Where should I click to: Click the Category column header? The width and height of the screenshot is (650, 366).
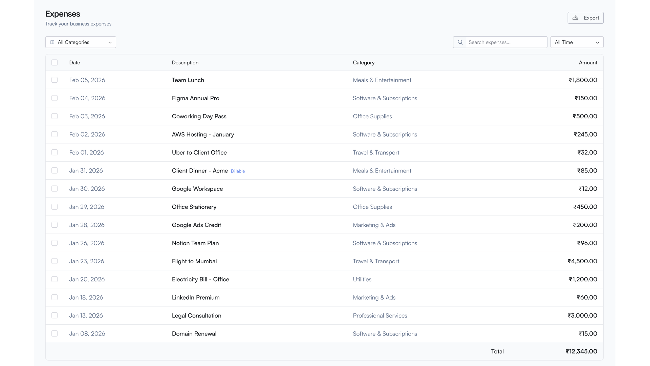(364, 63)
